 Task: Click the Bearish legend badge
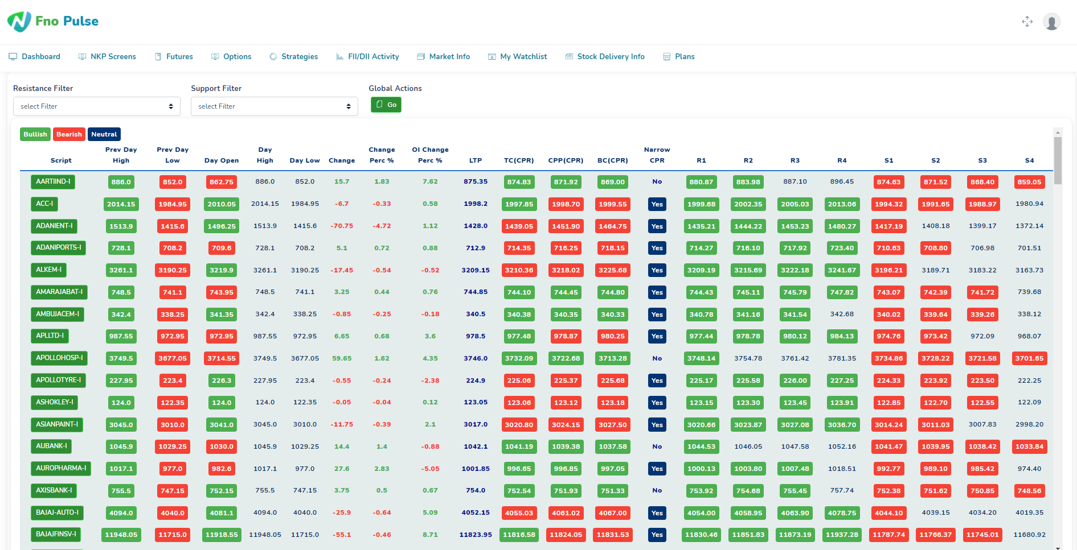[69, 134]
